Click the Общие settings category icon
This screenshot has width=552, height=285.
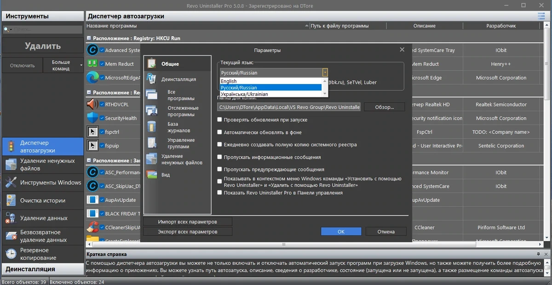coord(151,64)
